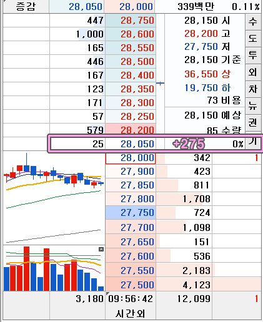The height and width of the screenshot is (322, 263).
Task: Click the 27,500 bid price cell
Action: 131,285
